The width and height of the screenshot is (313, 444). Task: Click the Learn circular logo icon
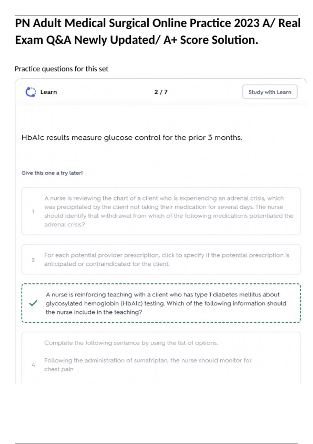(x=31, y=92)
